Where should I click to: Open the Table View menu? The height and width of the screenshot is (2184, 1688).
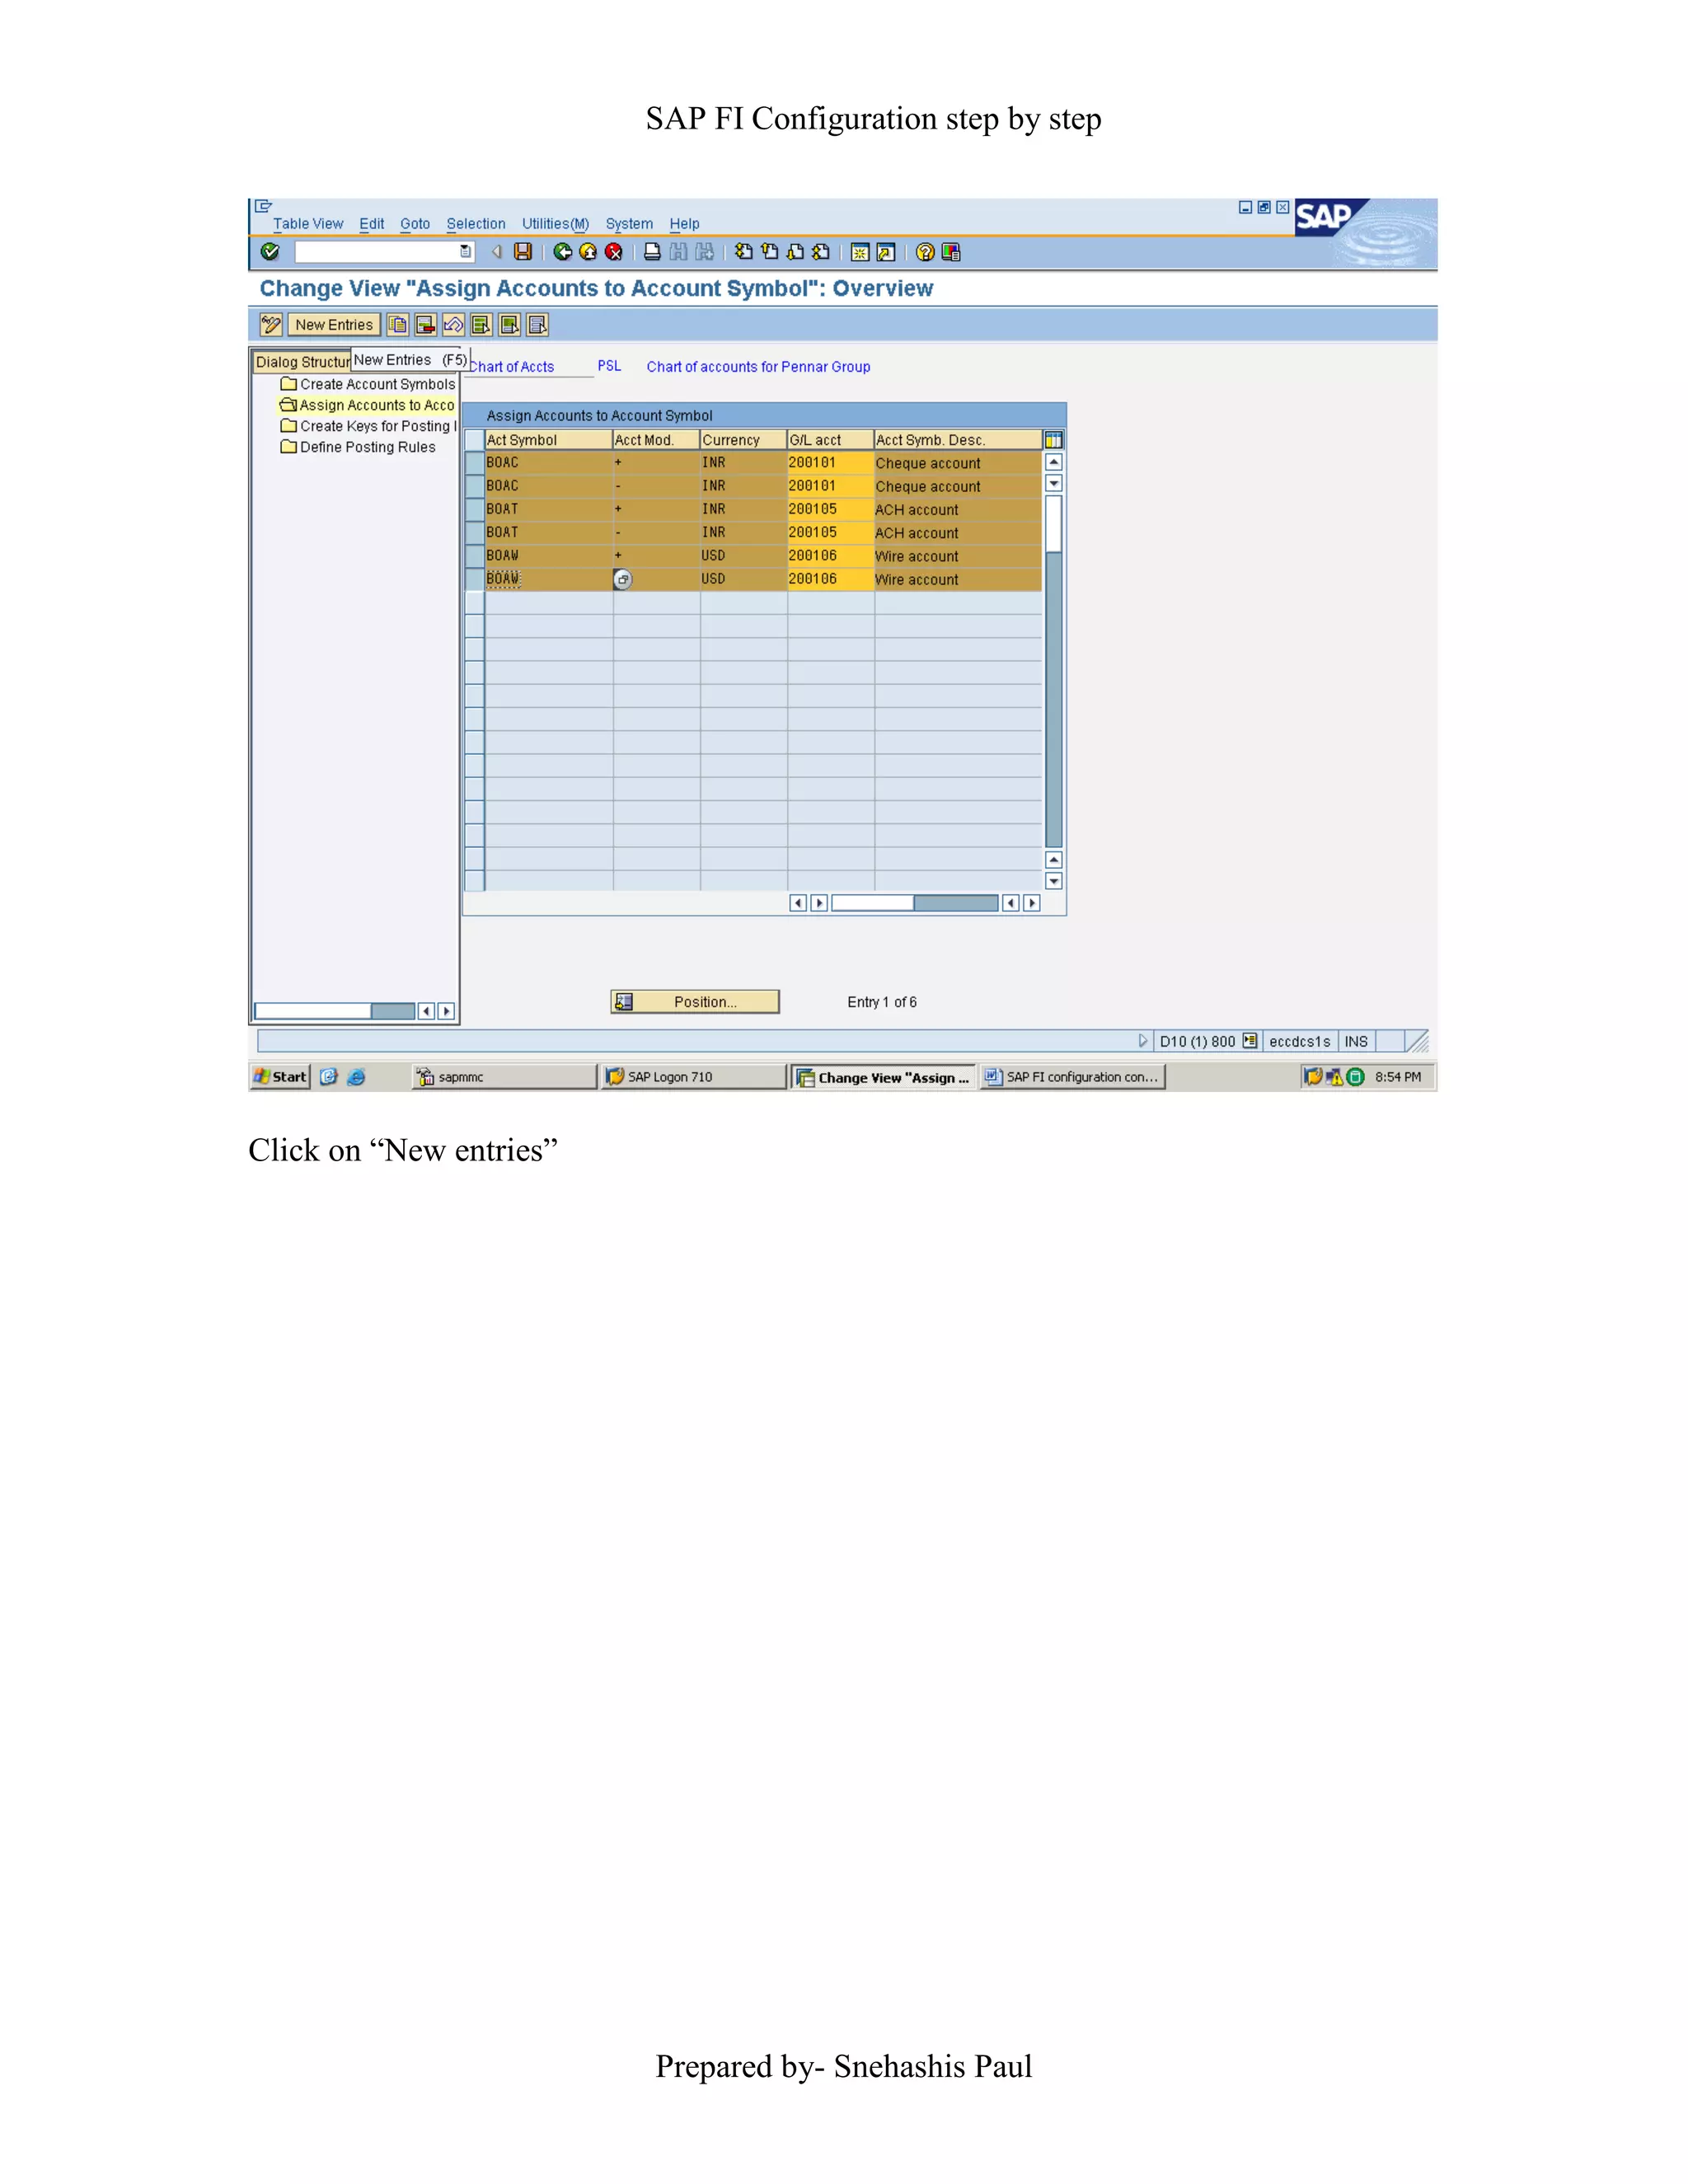[x=308, y=224]
